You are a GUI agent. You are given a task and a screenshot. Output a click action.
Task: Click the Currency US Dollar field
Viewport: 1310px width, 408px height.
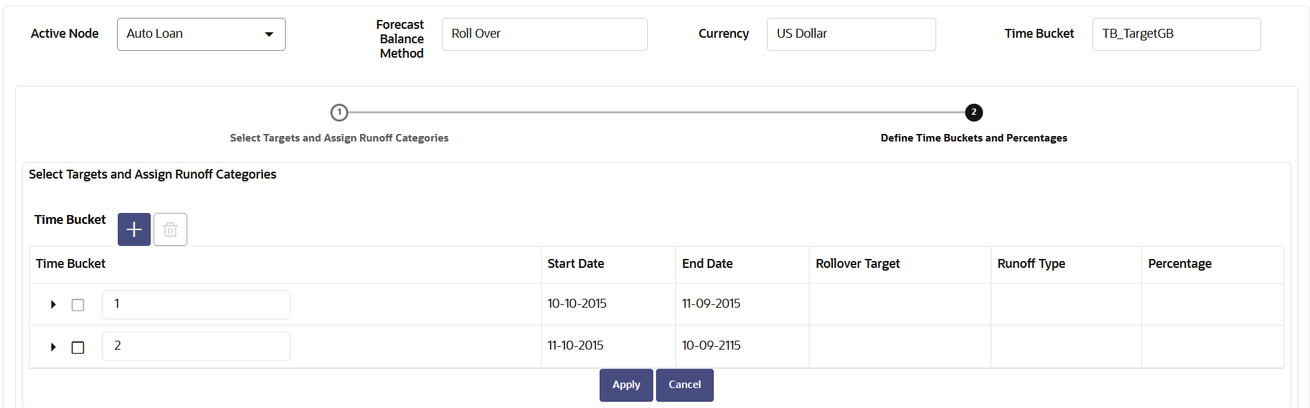click(x=852, y=34)
